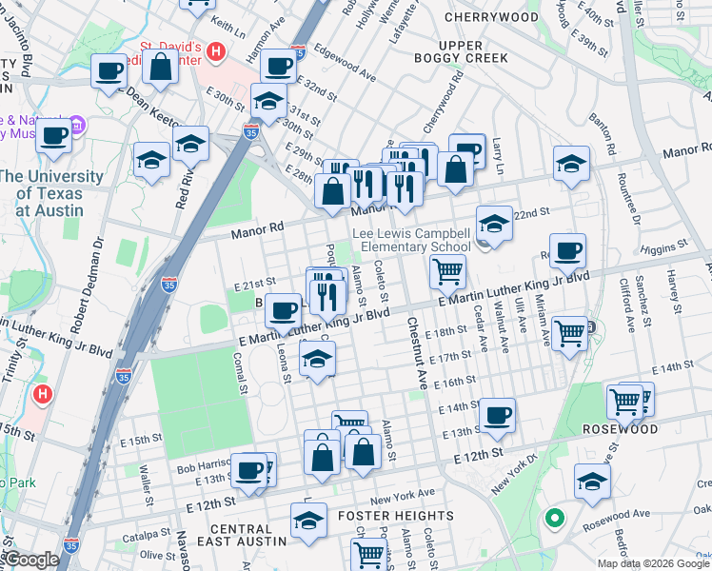Select green circle location pin near Rosewood Ave
Screen dimensions: 712x571
point(554,518)
